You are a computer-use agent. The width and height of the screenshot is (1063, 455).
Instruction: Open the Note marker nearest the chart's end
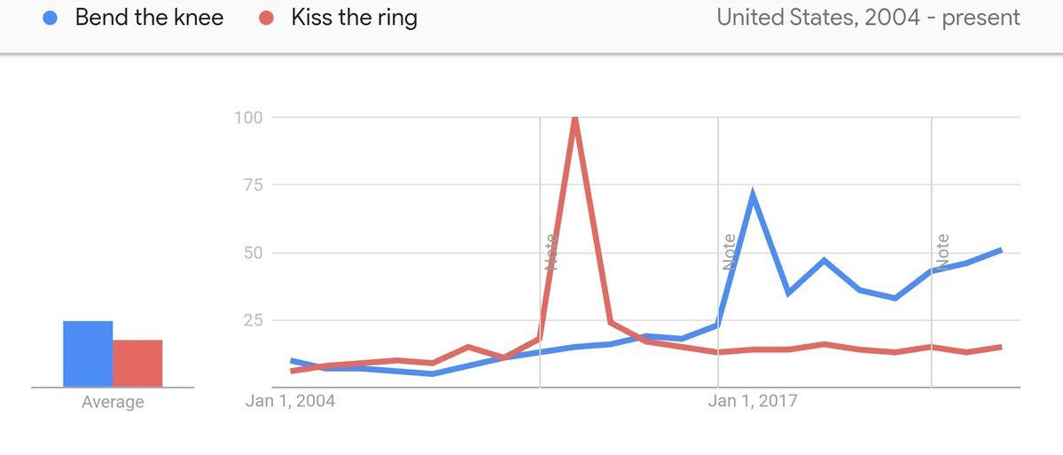pyautogui.click(x=942, y=251)
